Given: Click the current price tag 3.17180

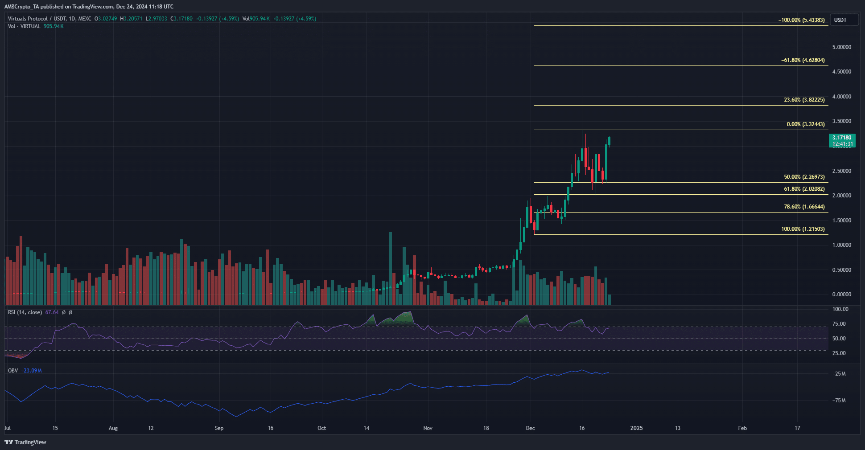Looking at the screenshot, I should [x=842, y=141].
